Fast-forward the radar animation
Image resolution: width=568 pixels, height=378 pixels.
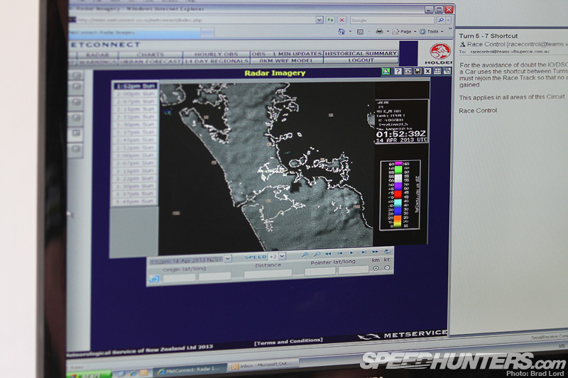(376, 252)
